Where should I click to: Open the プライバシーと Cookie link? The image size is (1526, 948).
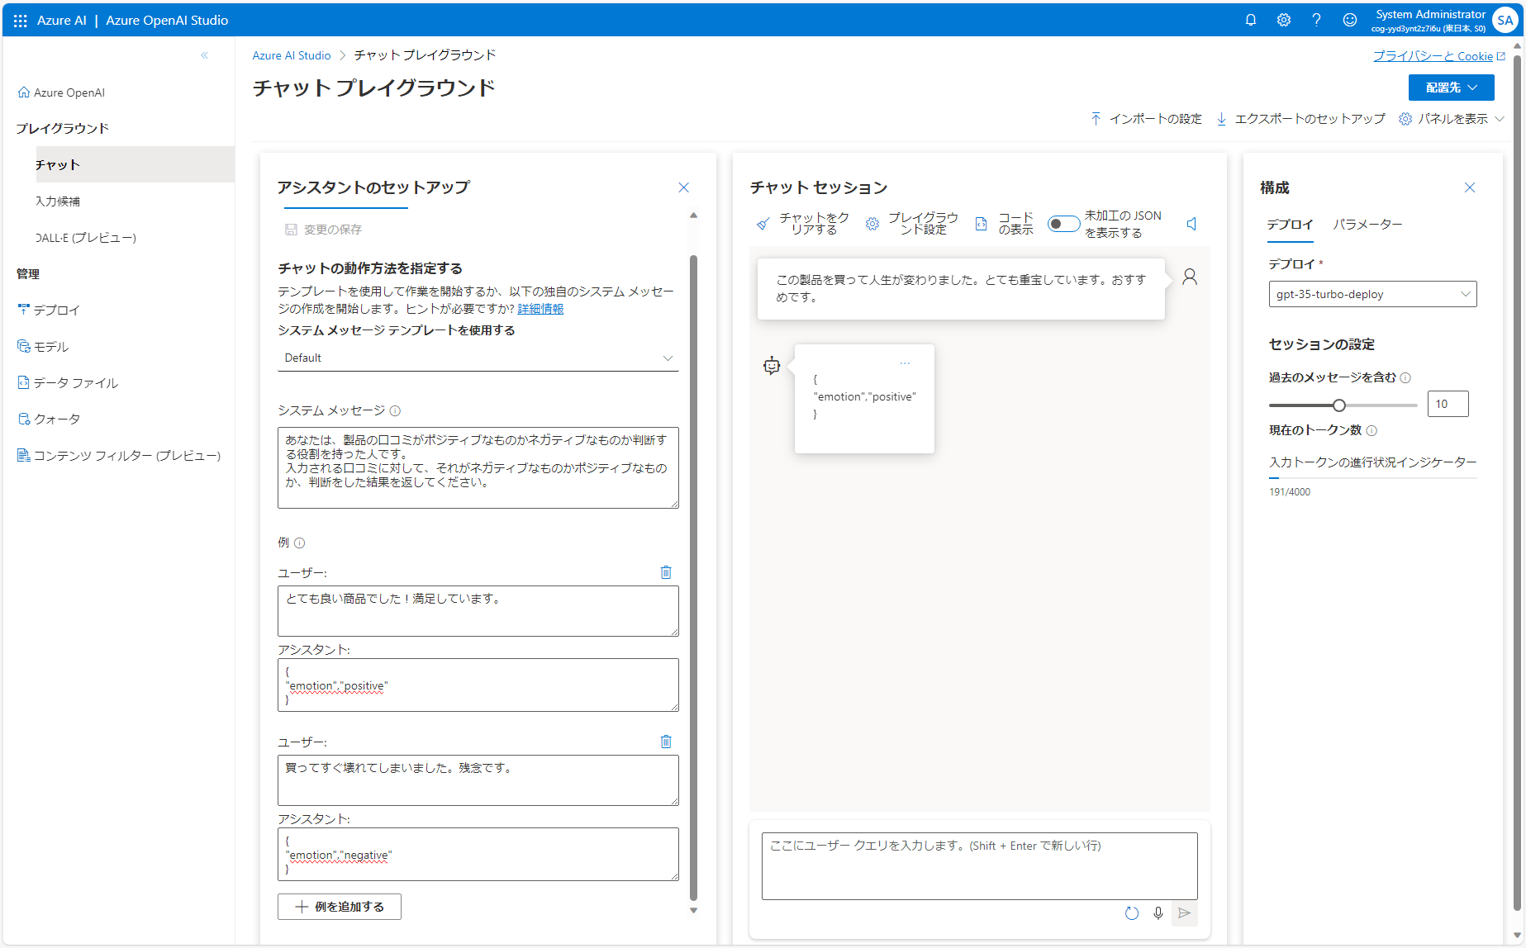tap(1438, 56)
